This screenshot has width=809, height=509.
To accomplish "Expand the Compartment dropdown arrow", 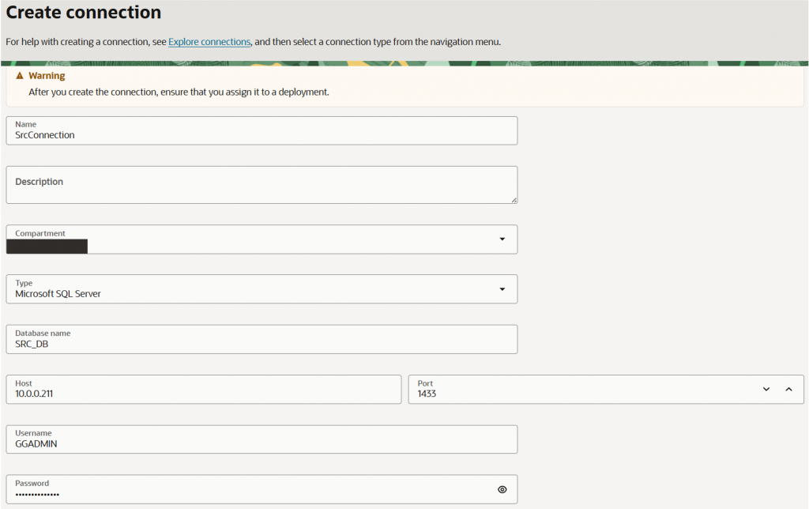I will coord(502,239).
